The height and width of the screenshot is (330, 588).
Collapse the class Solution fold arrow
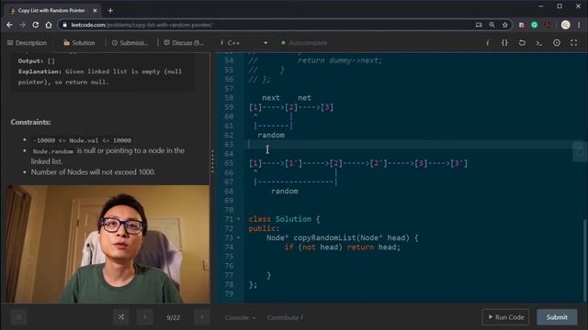pyautogui.click(x=239, y=219)
